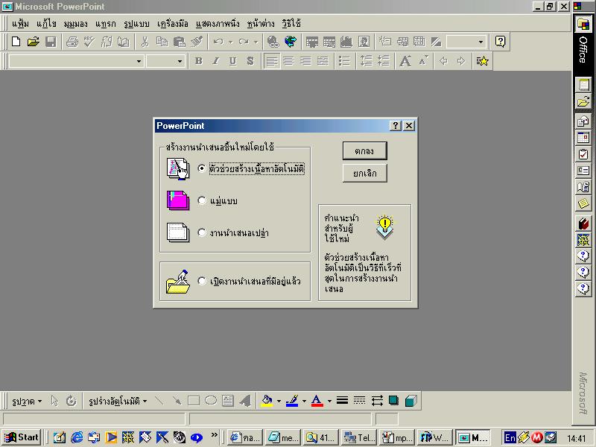Expand the Undo history dropdown arrow
This screenshot has width=596, height=447.
point(230,42)
